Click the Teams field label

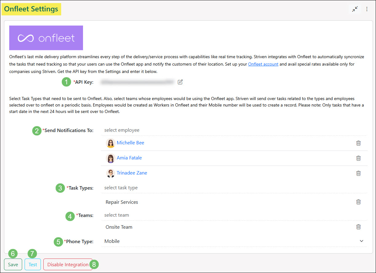pyautogui.click(x=85, y=215)
